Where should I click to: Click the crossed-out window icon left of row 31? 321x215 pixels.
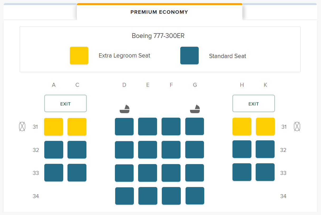pos(22,127)
